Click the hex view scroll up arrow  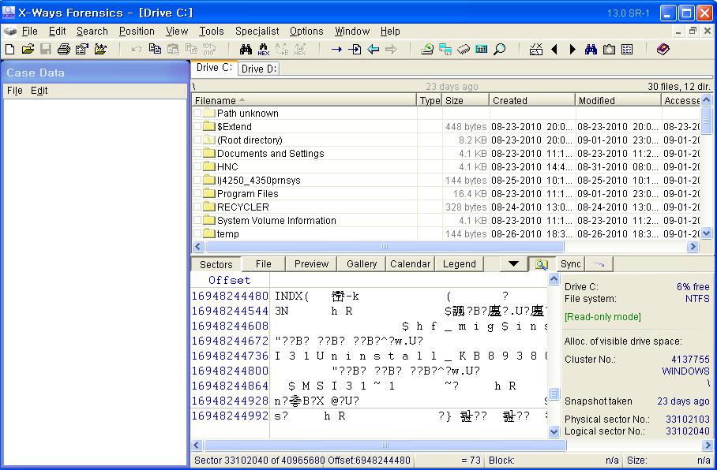pyautogui.click(x=554, y=279)
